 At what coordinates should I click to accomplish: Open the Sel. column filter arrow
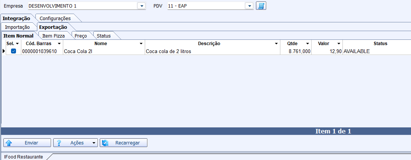[18, 44]
